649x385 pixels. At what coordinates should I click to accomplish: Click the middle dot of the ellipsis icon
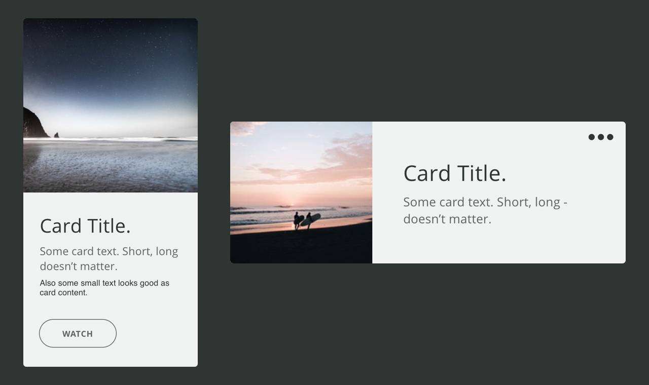tap(601, 137)
